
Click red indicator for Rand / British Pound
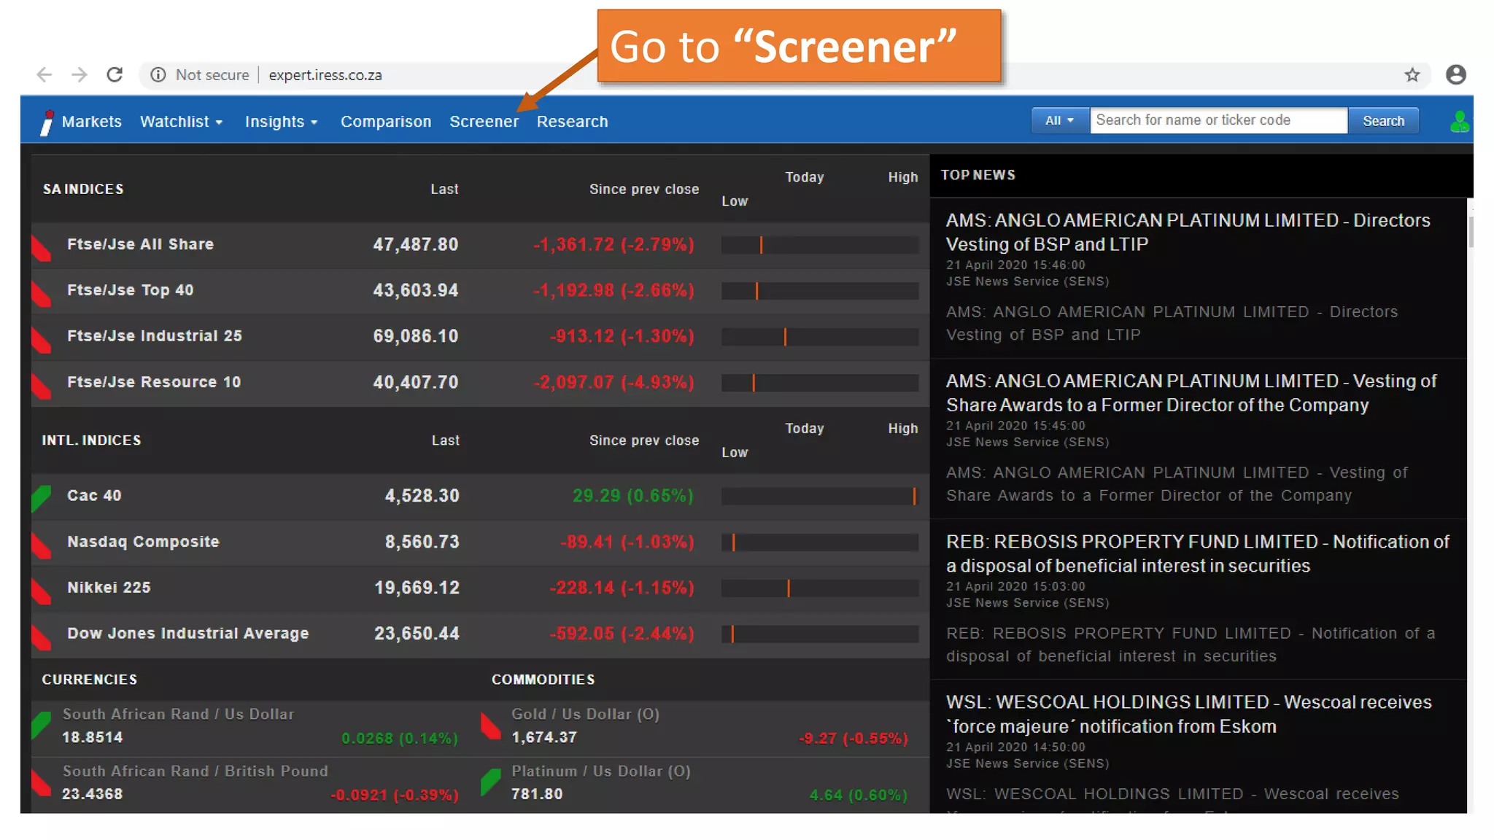[x=42, y=783]
